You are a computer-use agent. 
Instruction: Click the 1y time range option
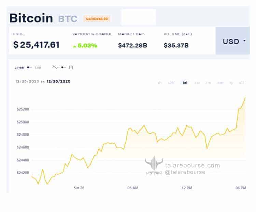231,83
